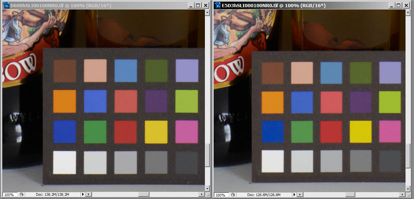Image resolution: width=414 pixels, height=199 pixels.
Task: Open status bar options arrow in the E5D3hSLI000100NR0 window
Action: pyautogui.click(x=294, y=195)
